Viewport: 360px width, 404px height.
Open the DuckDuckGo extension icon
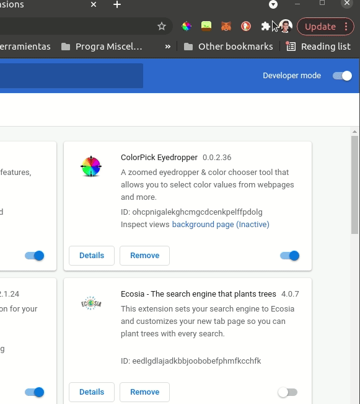[x=246, y=26]
